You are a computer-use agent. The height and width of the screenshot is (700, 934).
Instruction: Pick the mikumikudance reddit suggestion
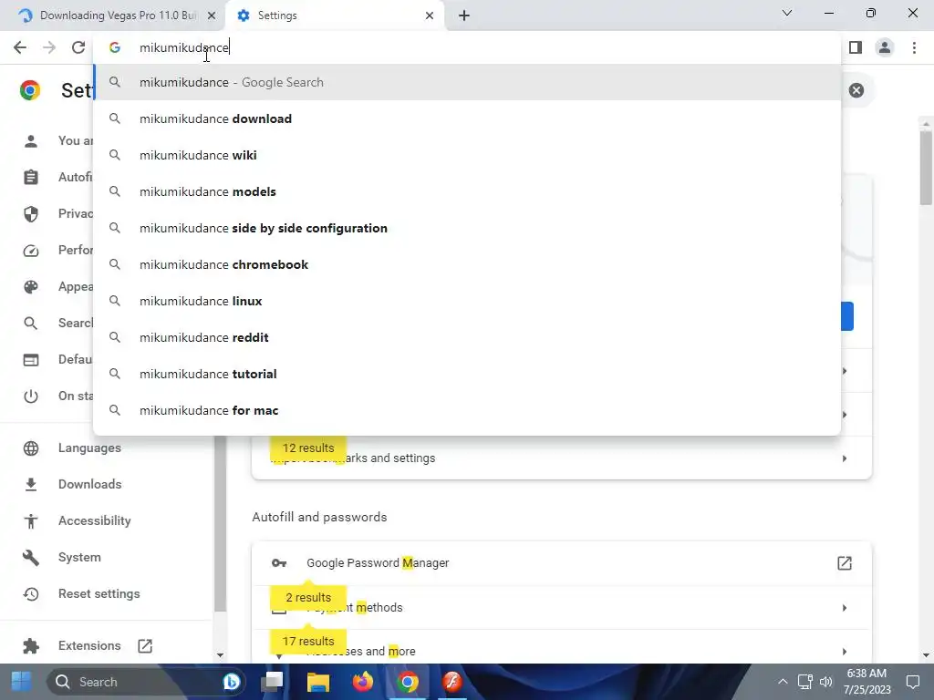[467, 337]
